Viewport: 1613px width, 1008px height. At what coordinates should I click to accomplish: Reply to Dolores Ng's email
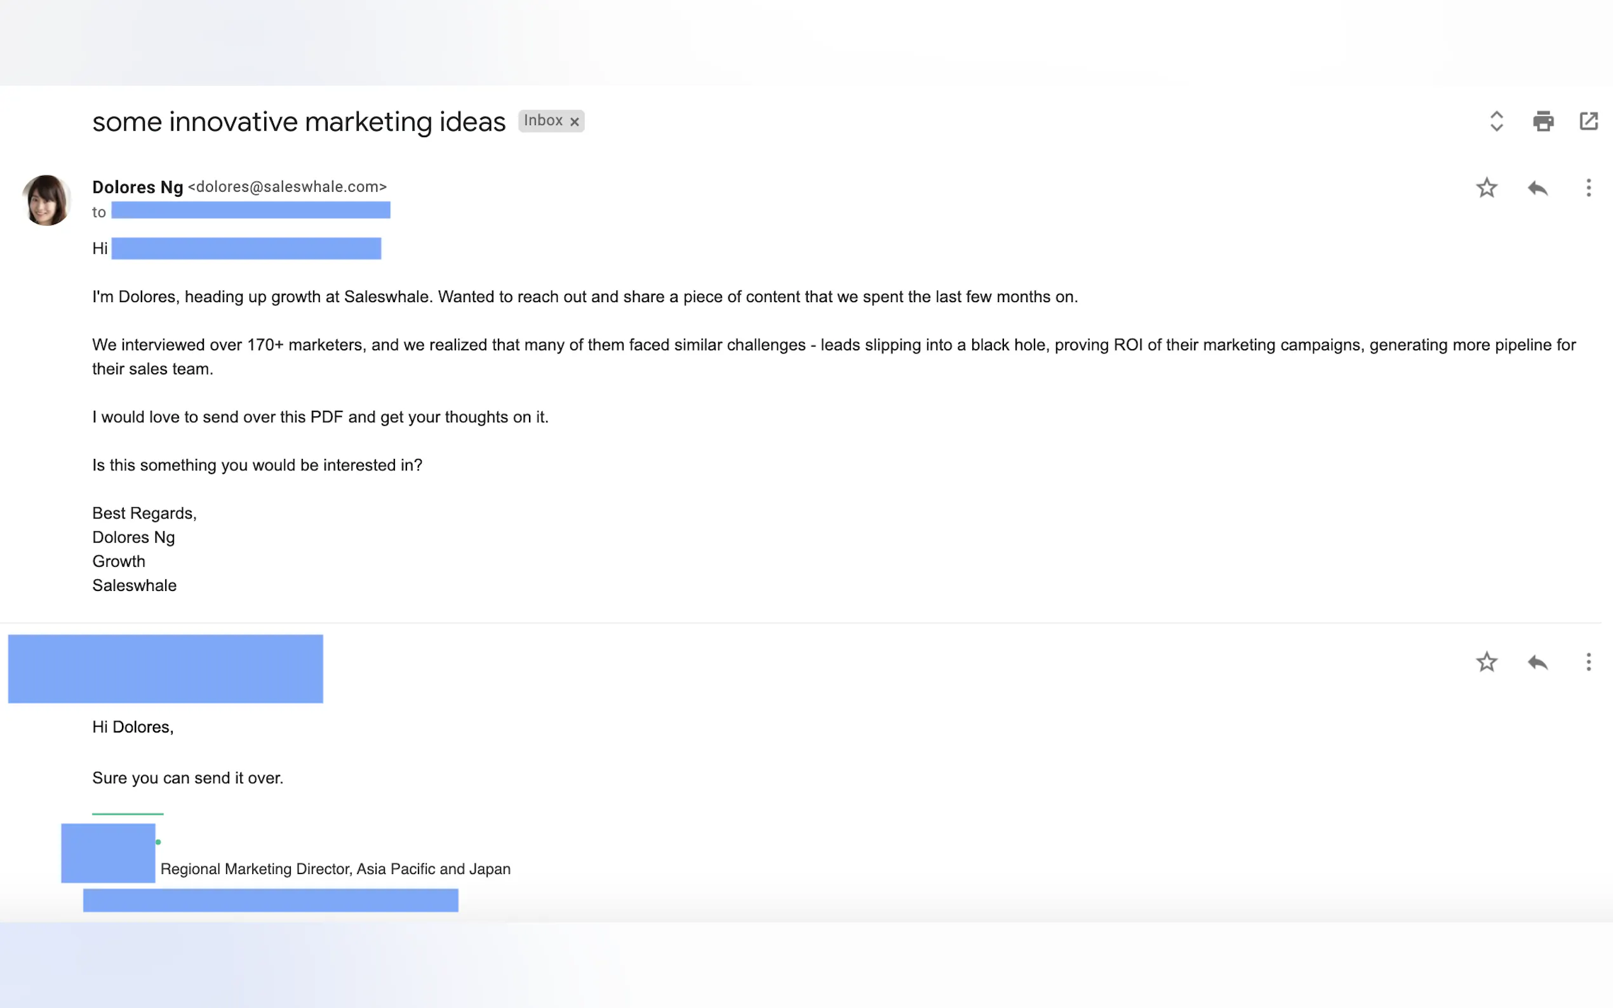[1537, 189]
